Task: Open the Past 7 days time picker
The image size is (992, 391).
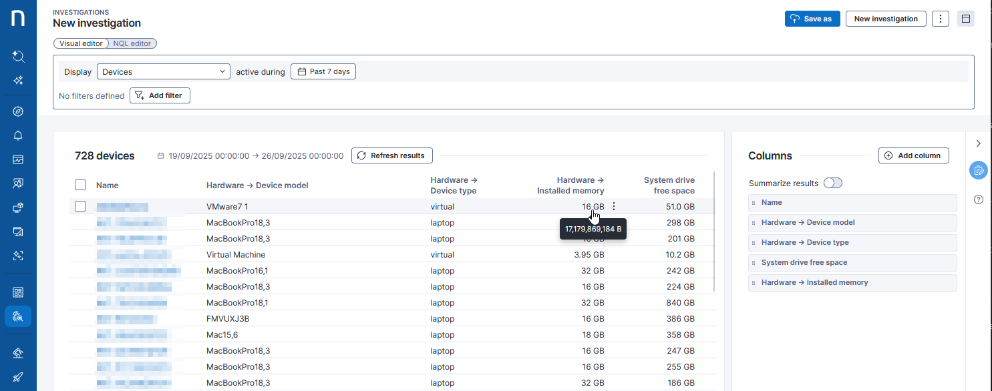Action: (323, 71)
